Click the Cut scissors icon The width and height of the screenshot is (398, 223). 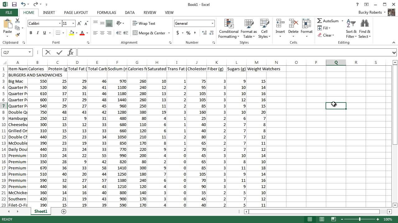pyautogui.click(x=17, y=21)
